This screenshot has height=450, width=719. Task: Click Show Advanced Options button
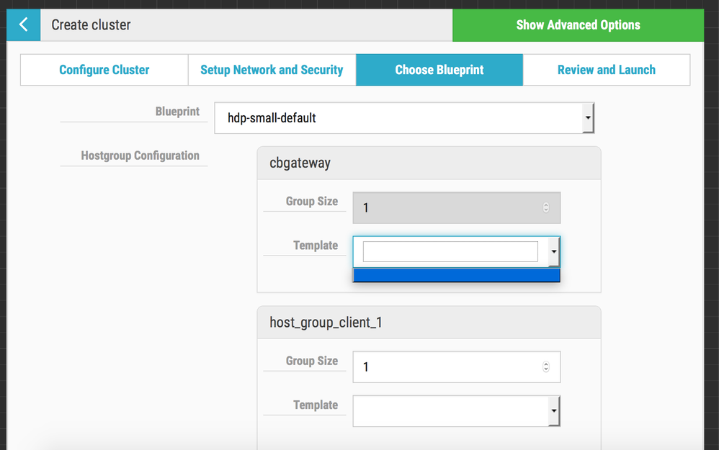578,25
